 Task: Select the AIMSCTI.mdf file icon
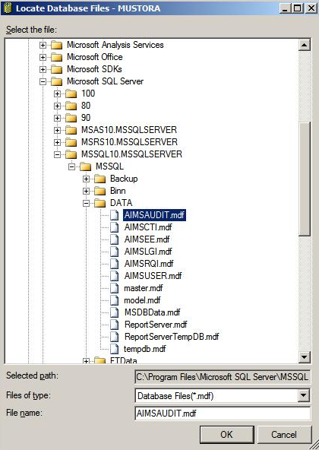[114, 227]
